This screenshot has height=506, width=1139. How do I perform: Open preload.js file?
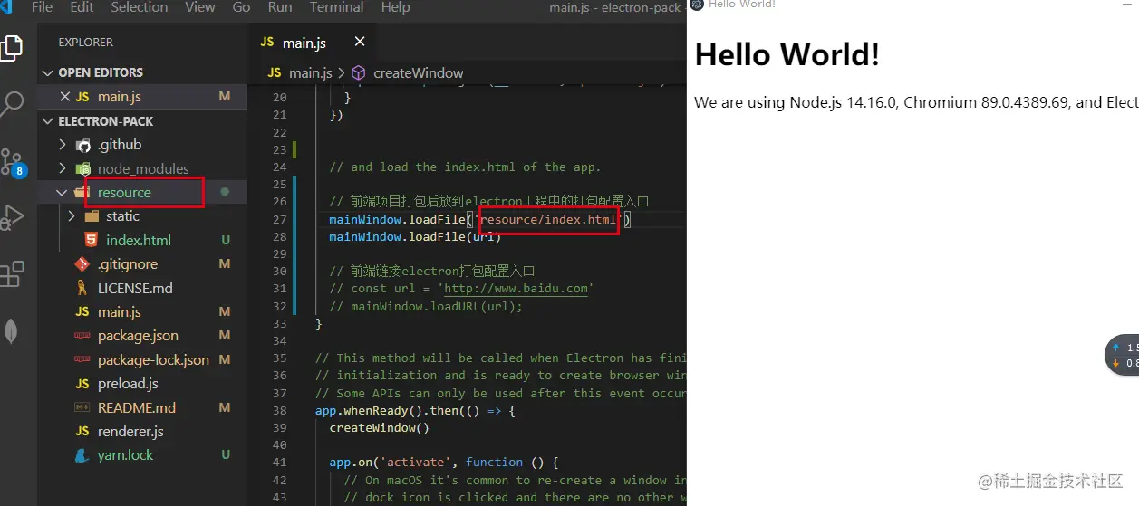pos(127,384)
